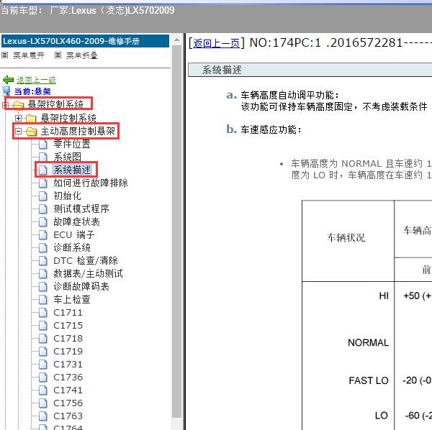Click the page icon beside 故障症状表

point(43,221)
